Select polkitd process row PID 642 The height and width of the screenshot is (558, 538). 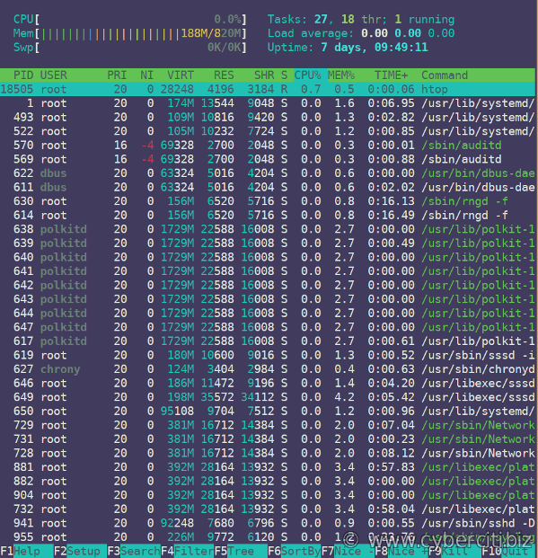point(268,285)
